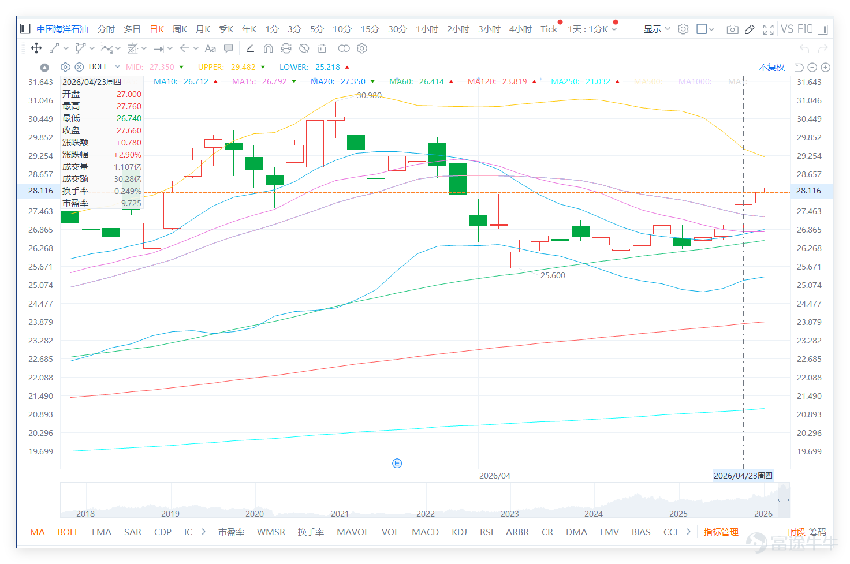
Task: Toggle the EMA main indicator
Action: [x=102, y=532]
